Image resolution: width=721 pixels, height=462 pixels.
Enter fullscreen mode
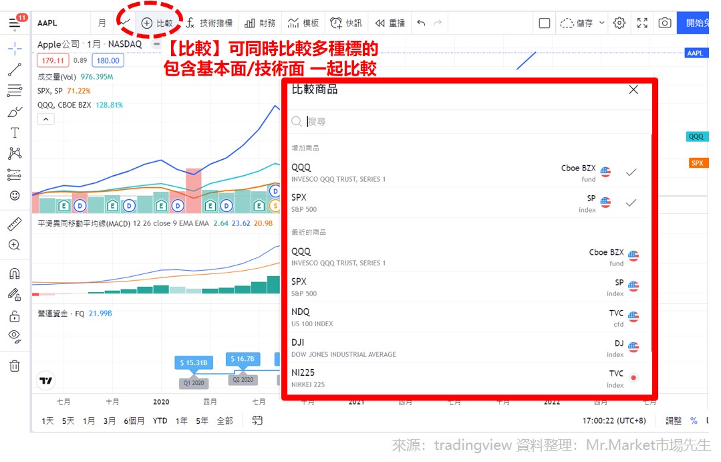click(642, 23)
